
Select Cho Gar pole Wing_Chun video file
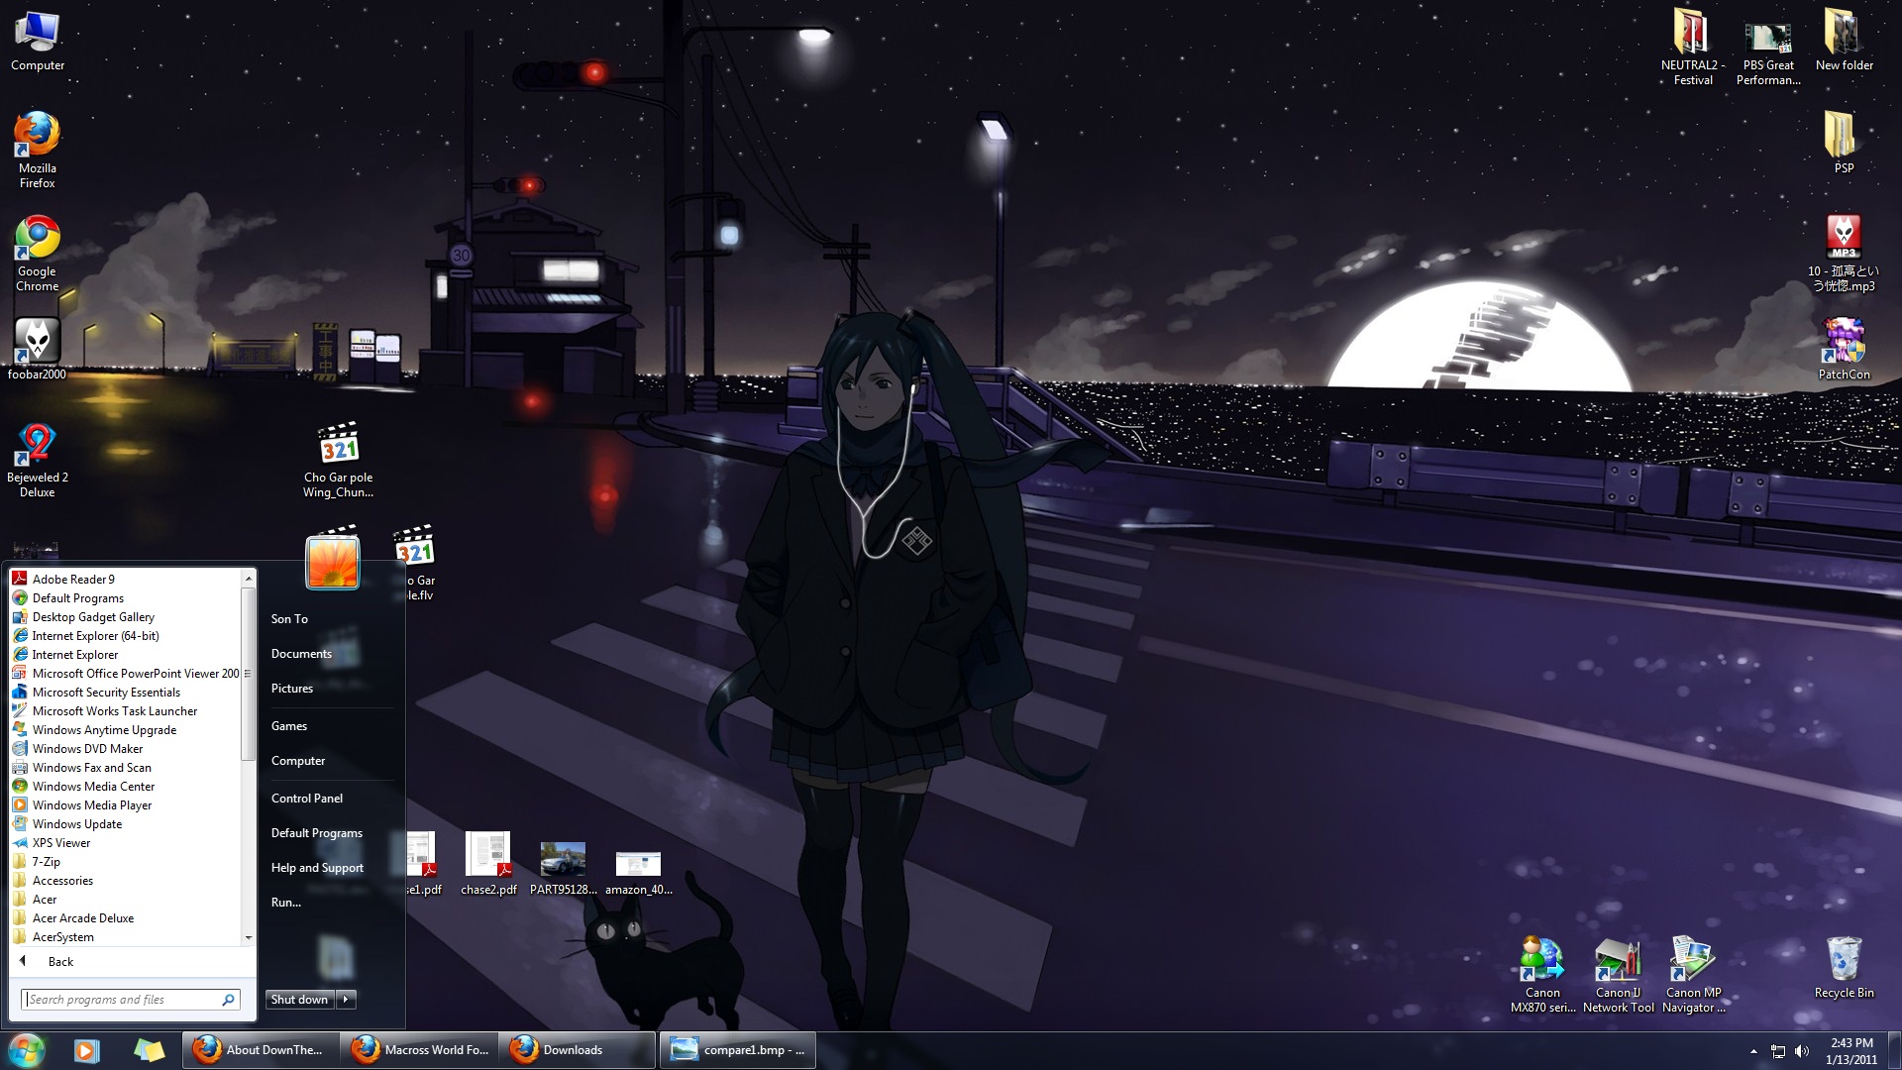(339, 461)
